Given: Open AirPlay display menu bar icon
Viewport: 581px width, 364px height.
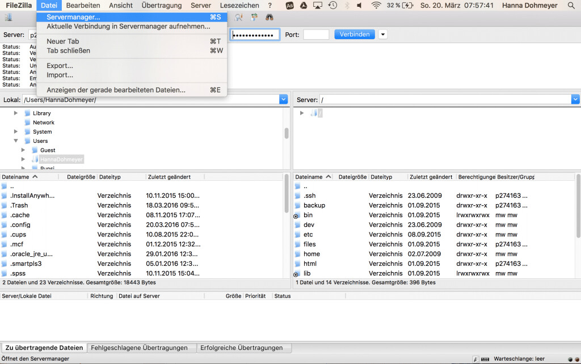Looking at the screenshot, I should click(318, 5).
